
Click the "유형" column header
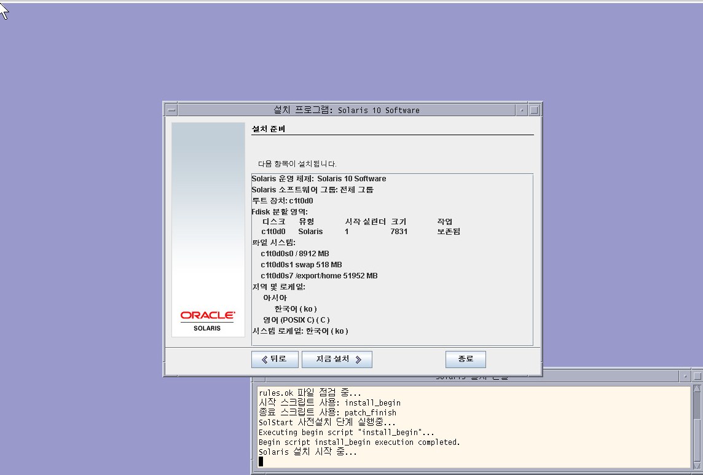coord(307,222)
